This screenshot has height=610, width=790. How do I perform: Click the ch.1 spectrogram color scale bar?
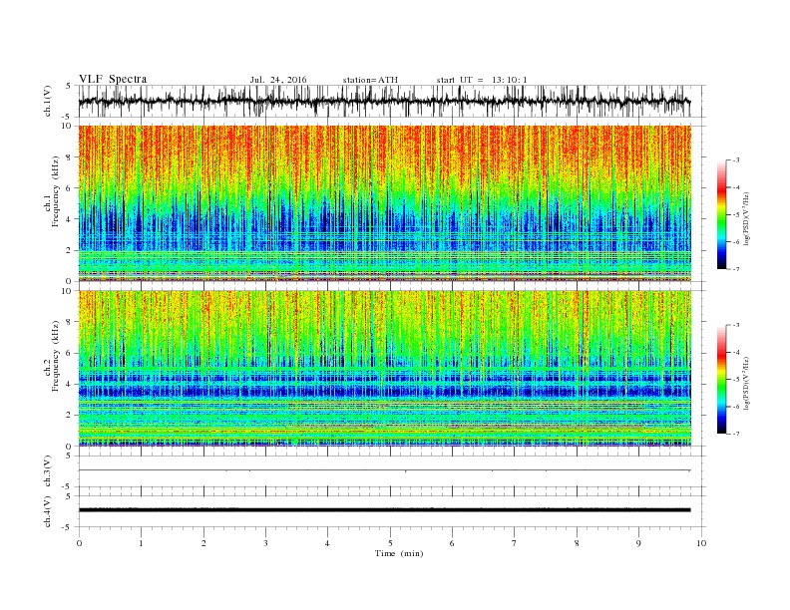pos(721,214)
